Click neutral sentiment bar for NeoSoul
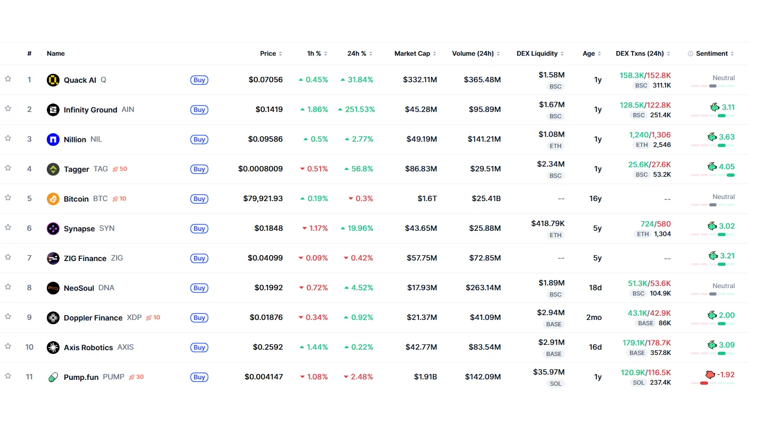The width and height of the screenshot is (757, 425). (713, 294)
